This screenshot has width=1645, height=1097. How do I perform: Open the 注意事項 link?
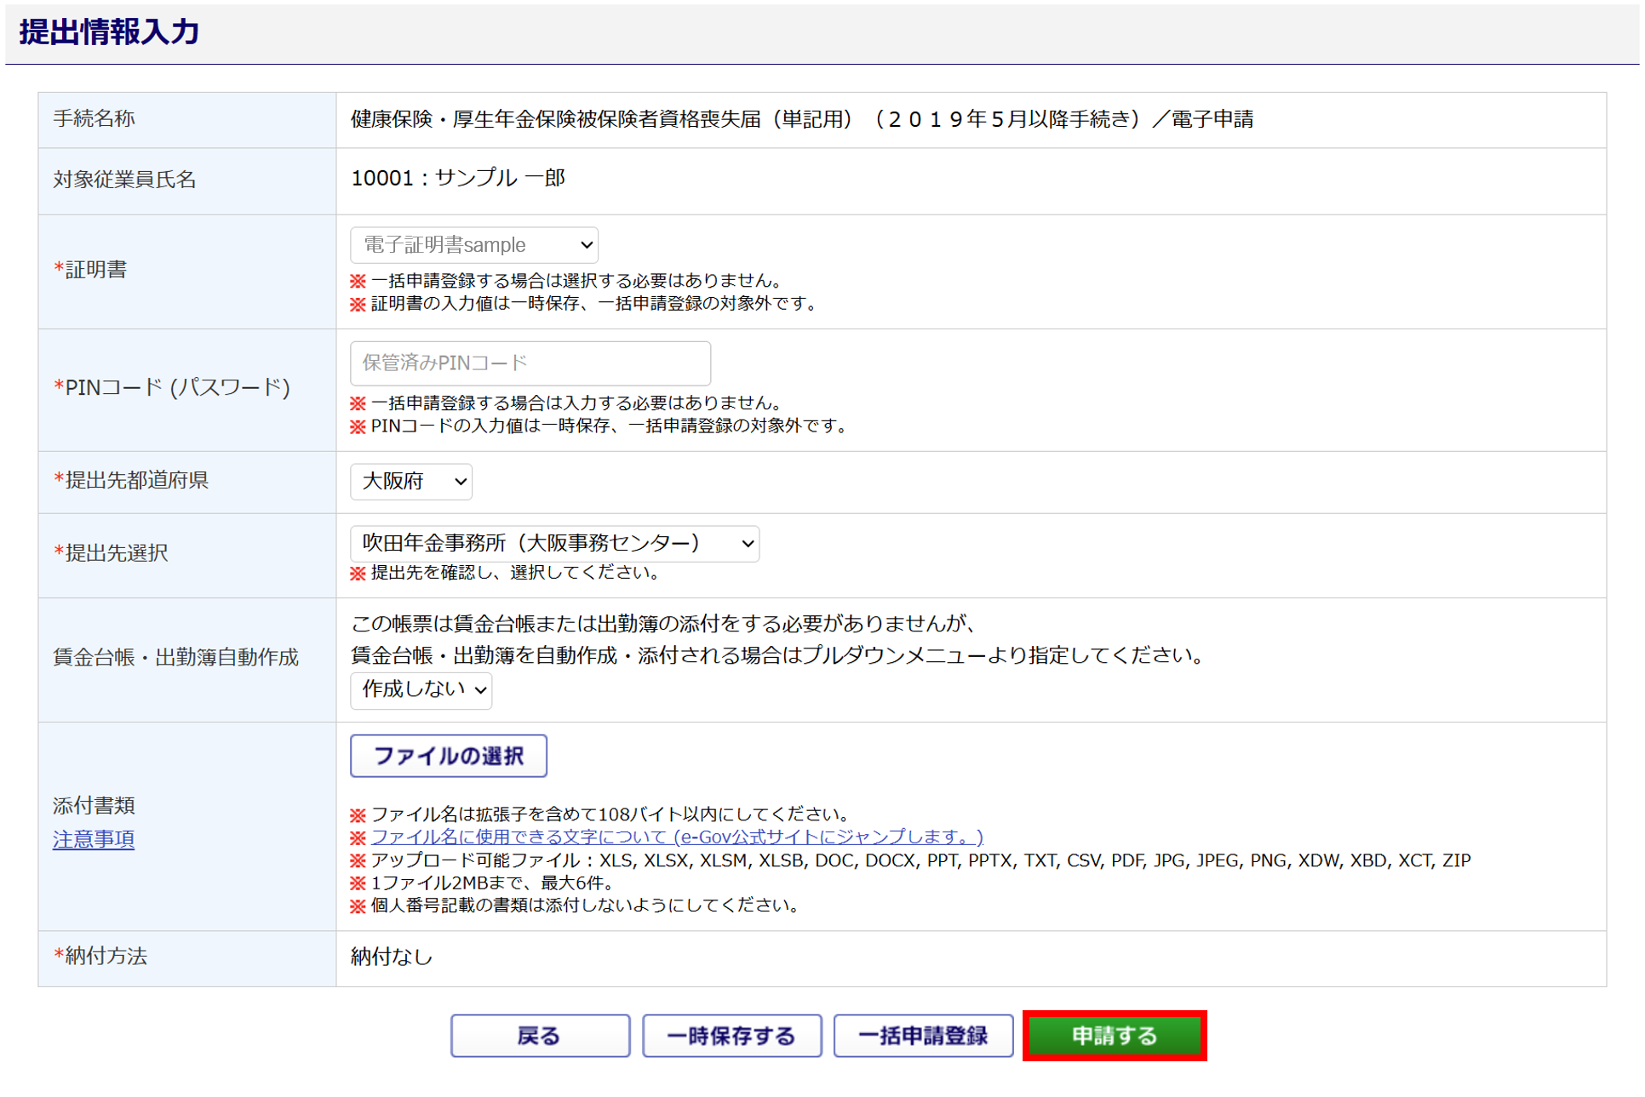coord(94,839)
